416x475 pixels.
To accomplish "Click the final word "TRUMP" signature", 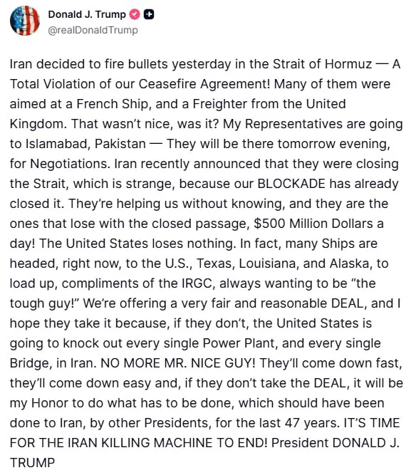I will [33, 463].
